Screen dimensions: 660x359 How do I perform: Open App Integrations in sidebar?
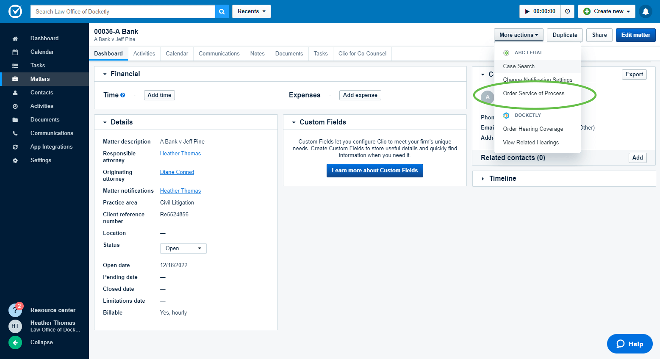pyautogui.click(x=51, y=147)
